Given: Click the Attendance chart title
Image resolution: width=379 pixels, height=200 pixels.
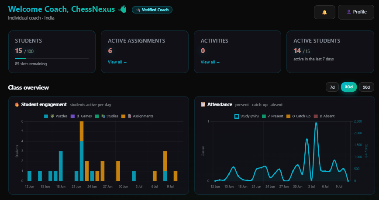Looking at the screenshot, I should coord(220,104).
